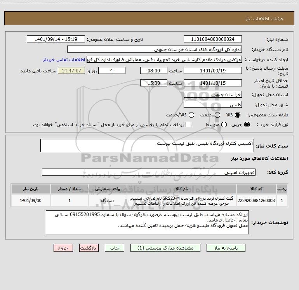This screenshot has height=290, width=299.
Task: Select the کالا/خدمت radio button
Action: coord(191,115)
